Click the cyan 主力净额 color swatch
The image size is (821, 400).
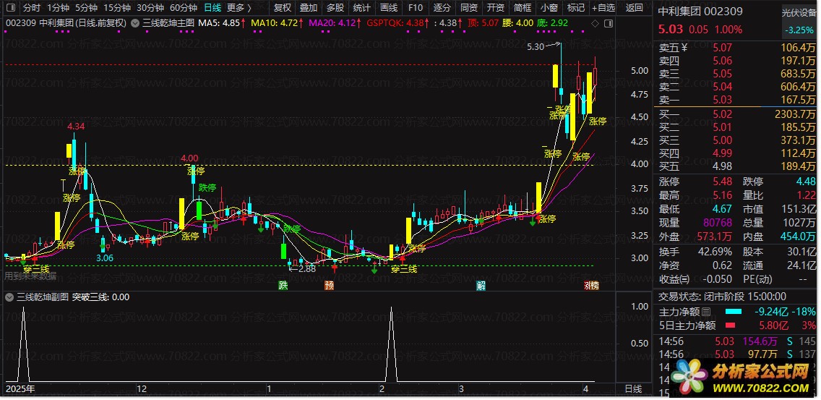tap(734, 312)
